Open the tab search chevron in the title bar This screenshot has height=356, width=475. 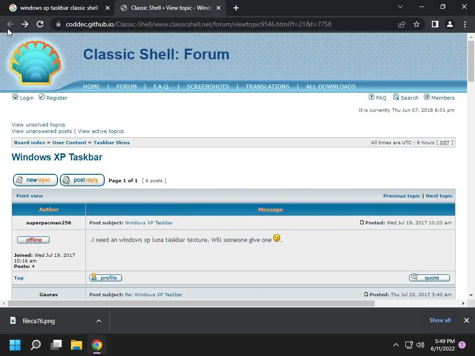click(x=400, y=6)
